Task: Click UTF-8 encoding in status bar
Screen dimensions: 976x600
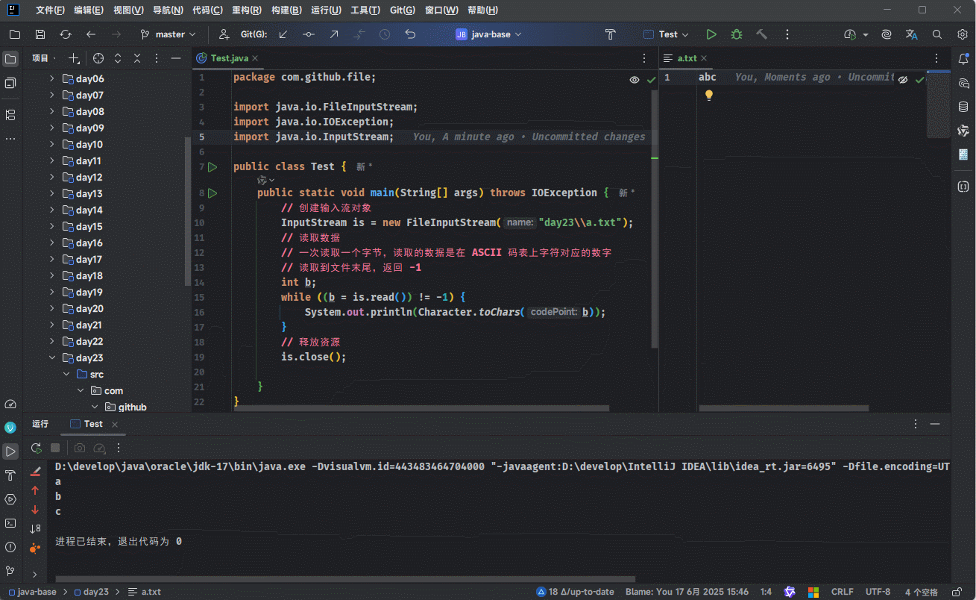Action: click(x=878, y=592)
